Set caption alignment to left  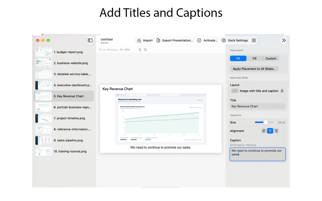pos(264,131)
